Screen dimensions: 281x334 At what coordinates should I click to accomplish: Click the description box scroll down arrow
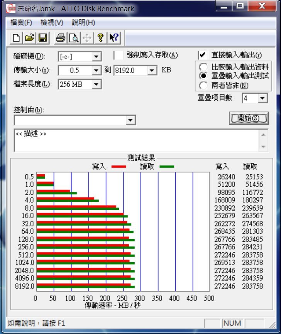coord(263,147)
